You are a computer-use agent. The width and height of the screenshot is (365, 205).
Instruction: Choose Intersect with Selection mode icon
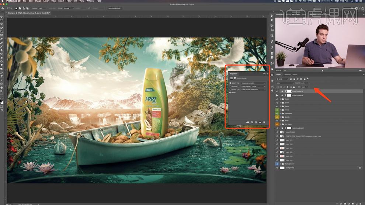tap(28, 8)
